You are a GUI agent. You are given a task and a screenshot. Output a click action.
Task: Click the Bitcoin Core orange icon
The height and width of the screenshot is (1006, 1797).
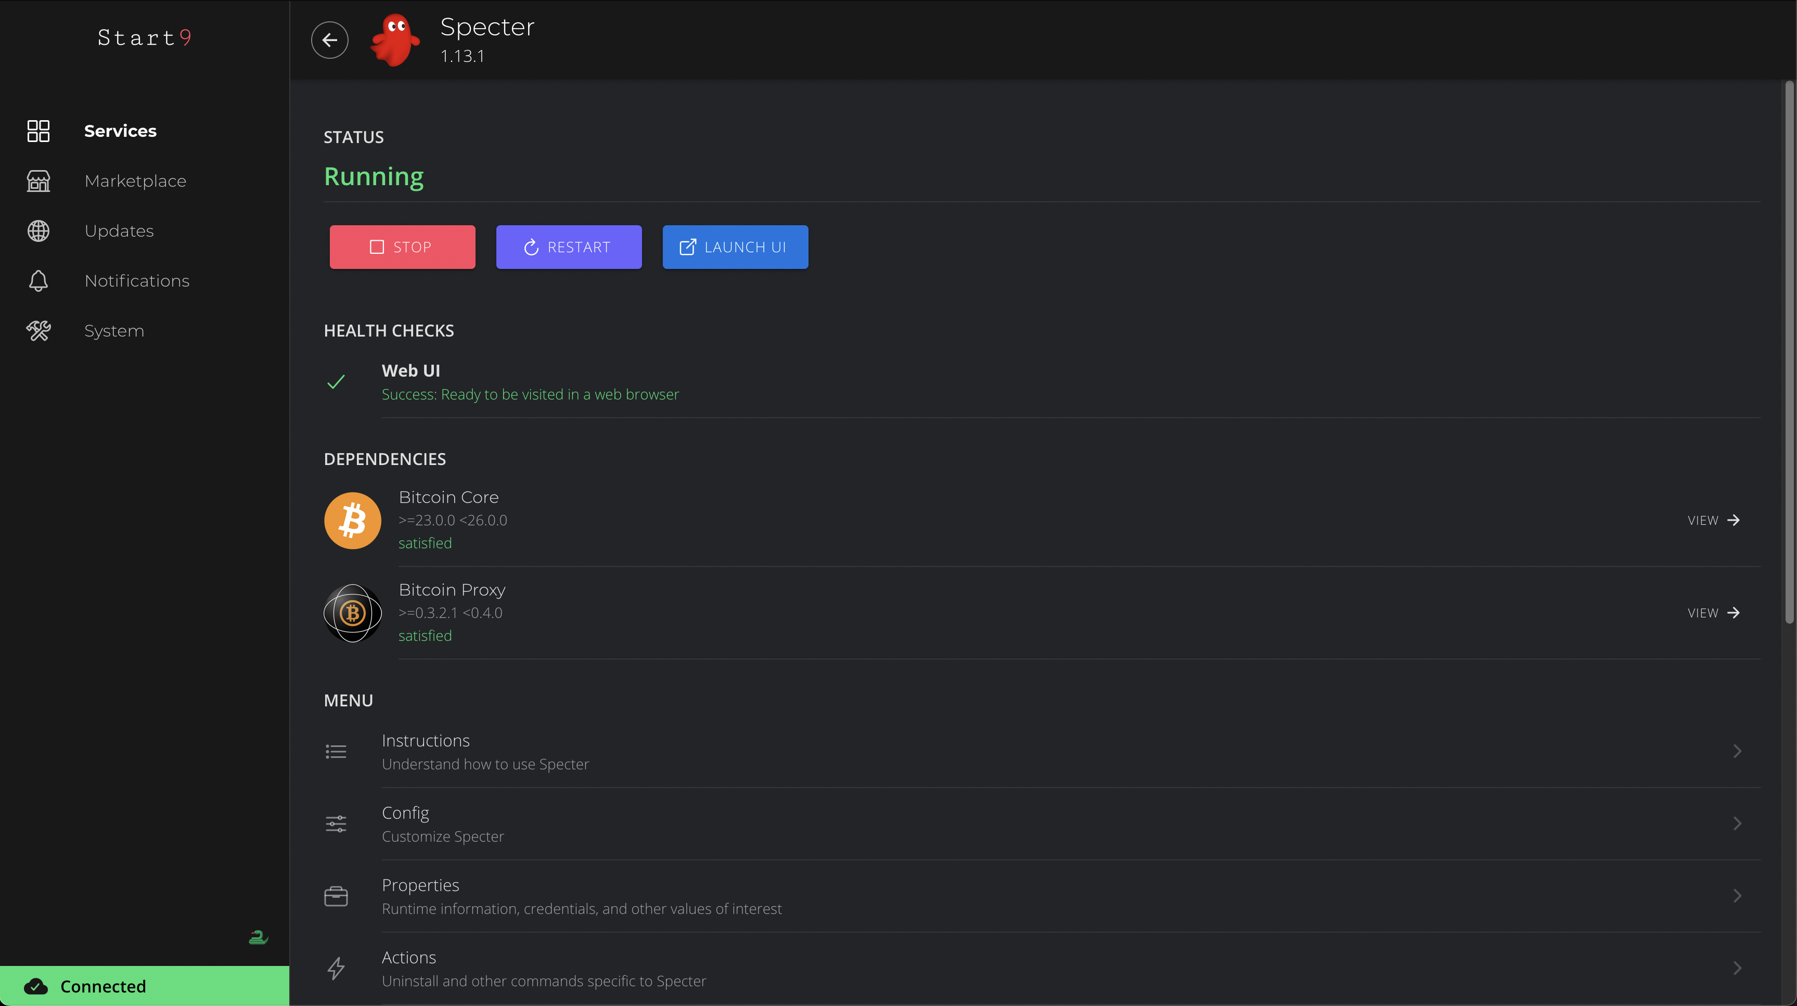[x=352, y=521]
